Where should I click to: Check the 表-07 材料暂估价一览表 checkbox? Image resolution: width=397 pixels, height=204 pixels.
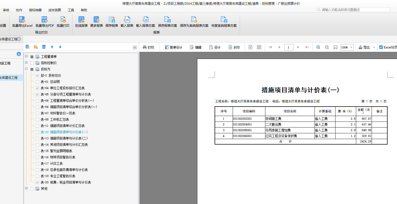coord(37,113)
